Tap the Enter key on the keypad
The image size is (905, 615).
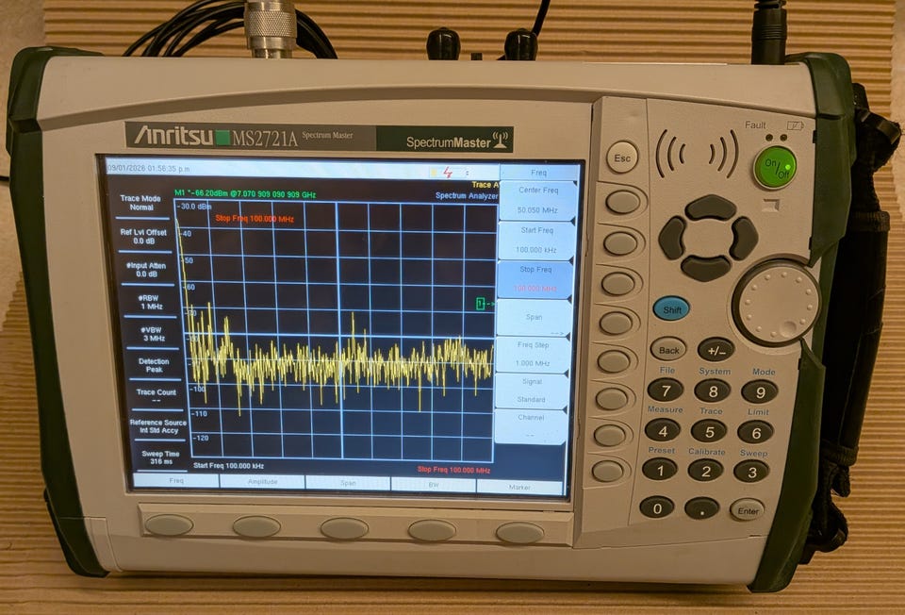(747, 510)
